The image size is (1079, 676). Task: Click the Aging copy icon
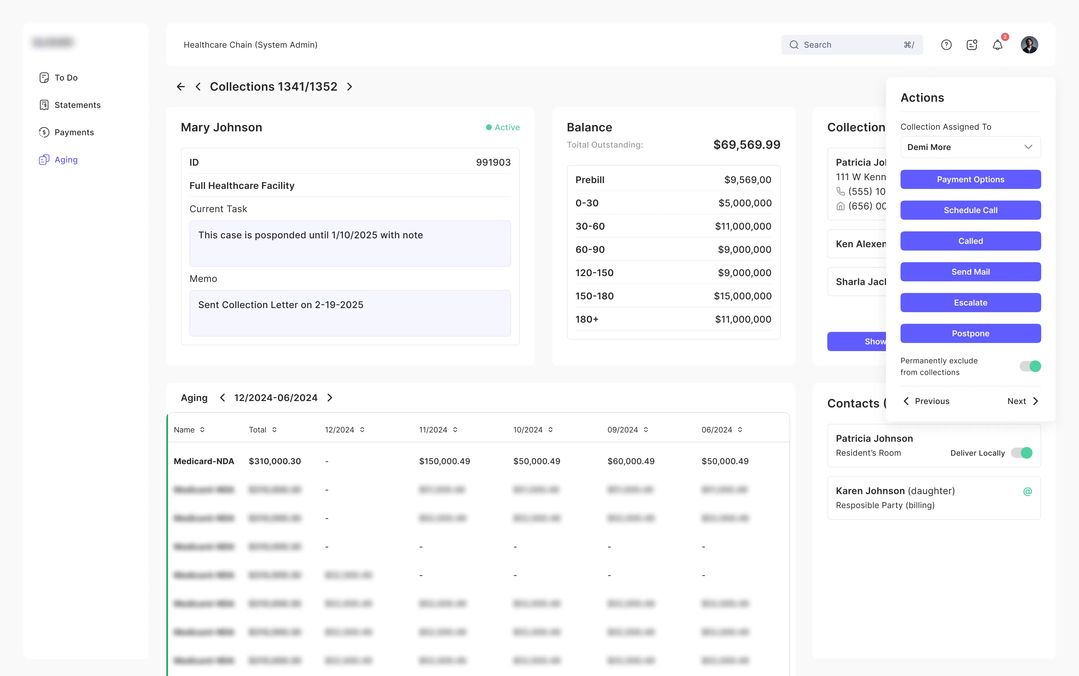click(44, 160)
